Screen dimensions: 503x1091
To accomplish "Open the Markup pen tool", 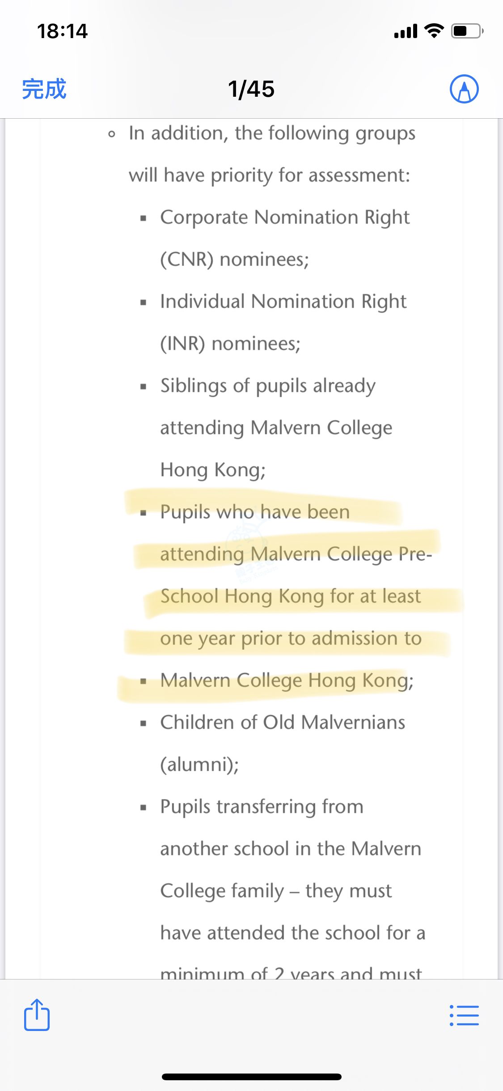I will point(464,89).
